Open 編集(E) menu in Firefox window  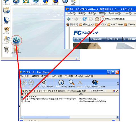(82, 14)
